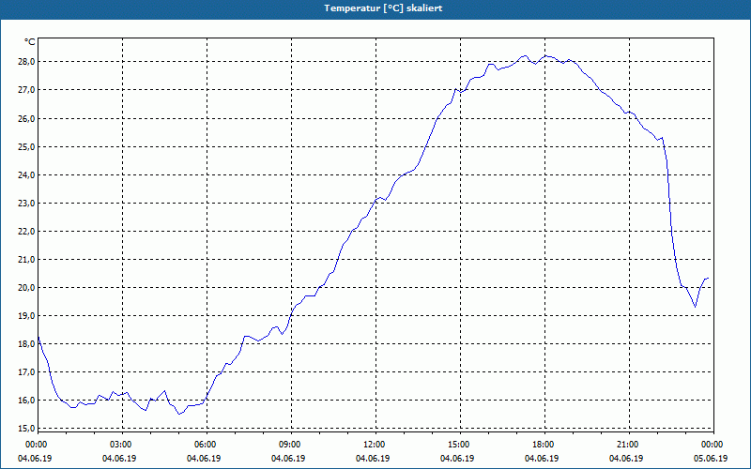Click the °C unit label on the y-axis
751x469 pixels.
click(x=30, y=42)
